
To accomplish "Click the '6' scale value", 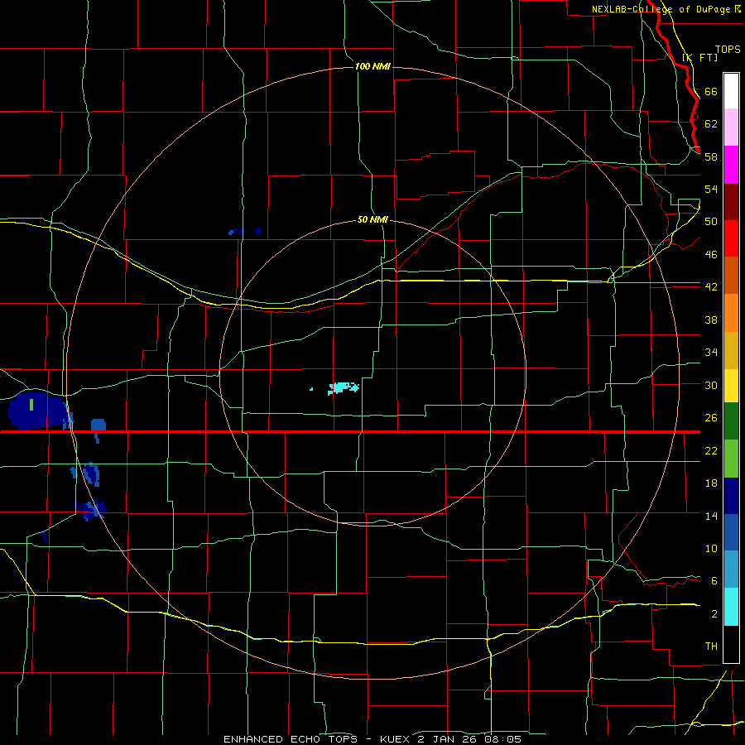I will click(x=714, y=581).
